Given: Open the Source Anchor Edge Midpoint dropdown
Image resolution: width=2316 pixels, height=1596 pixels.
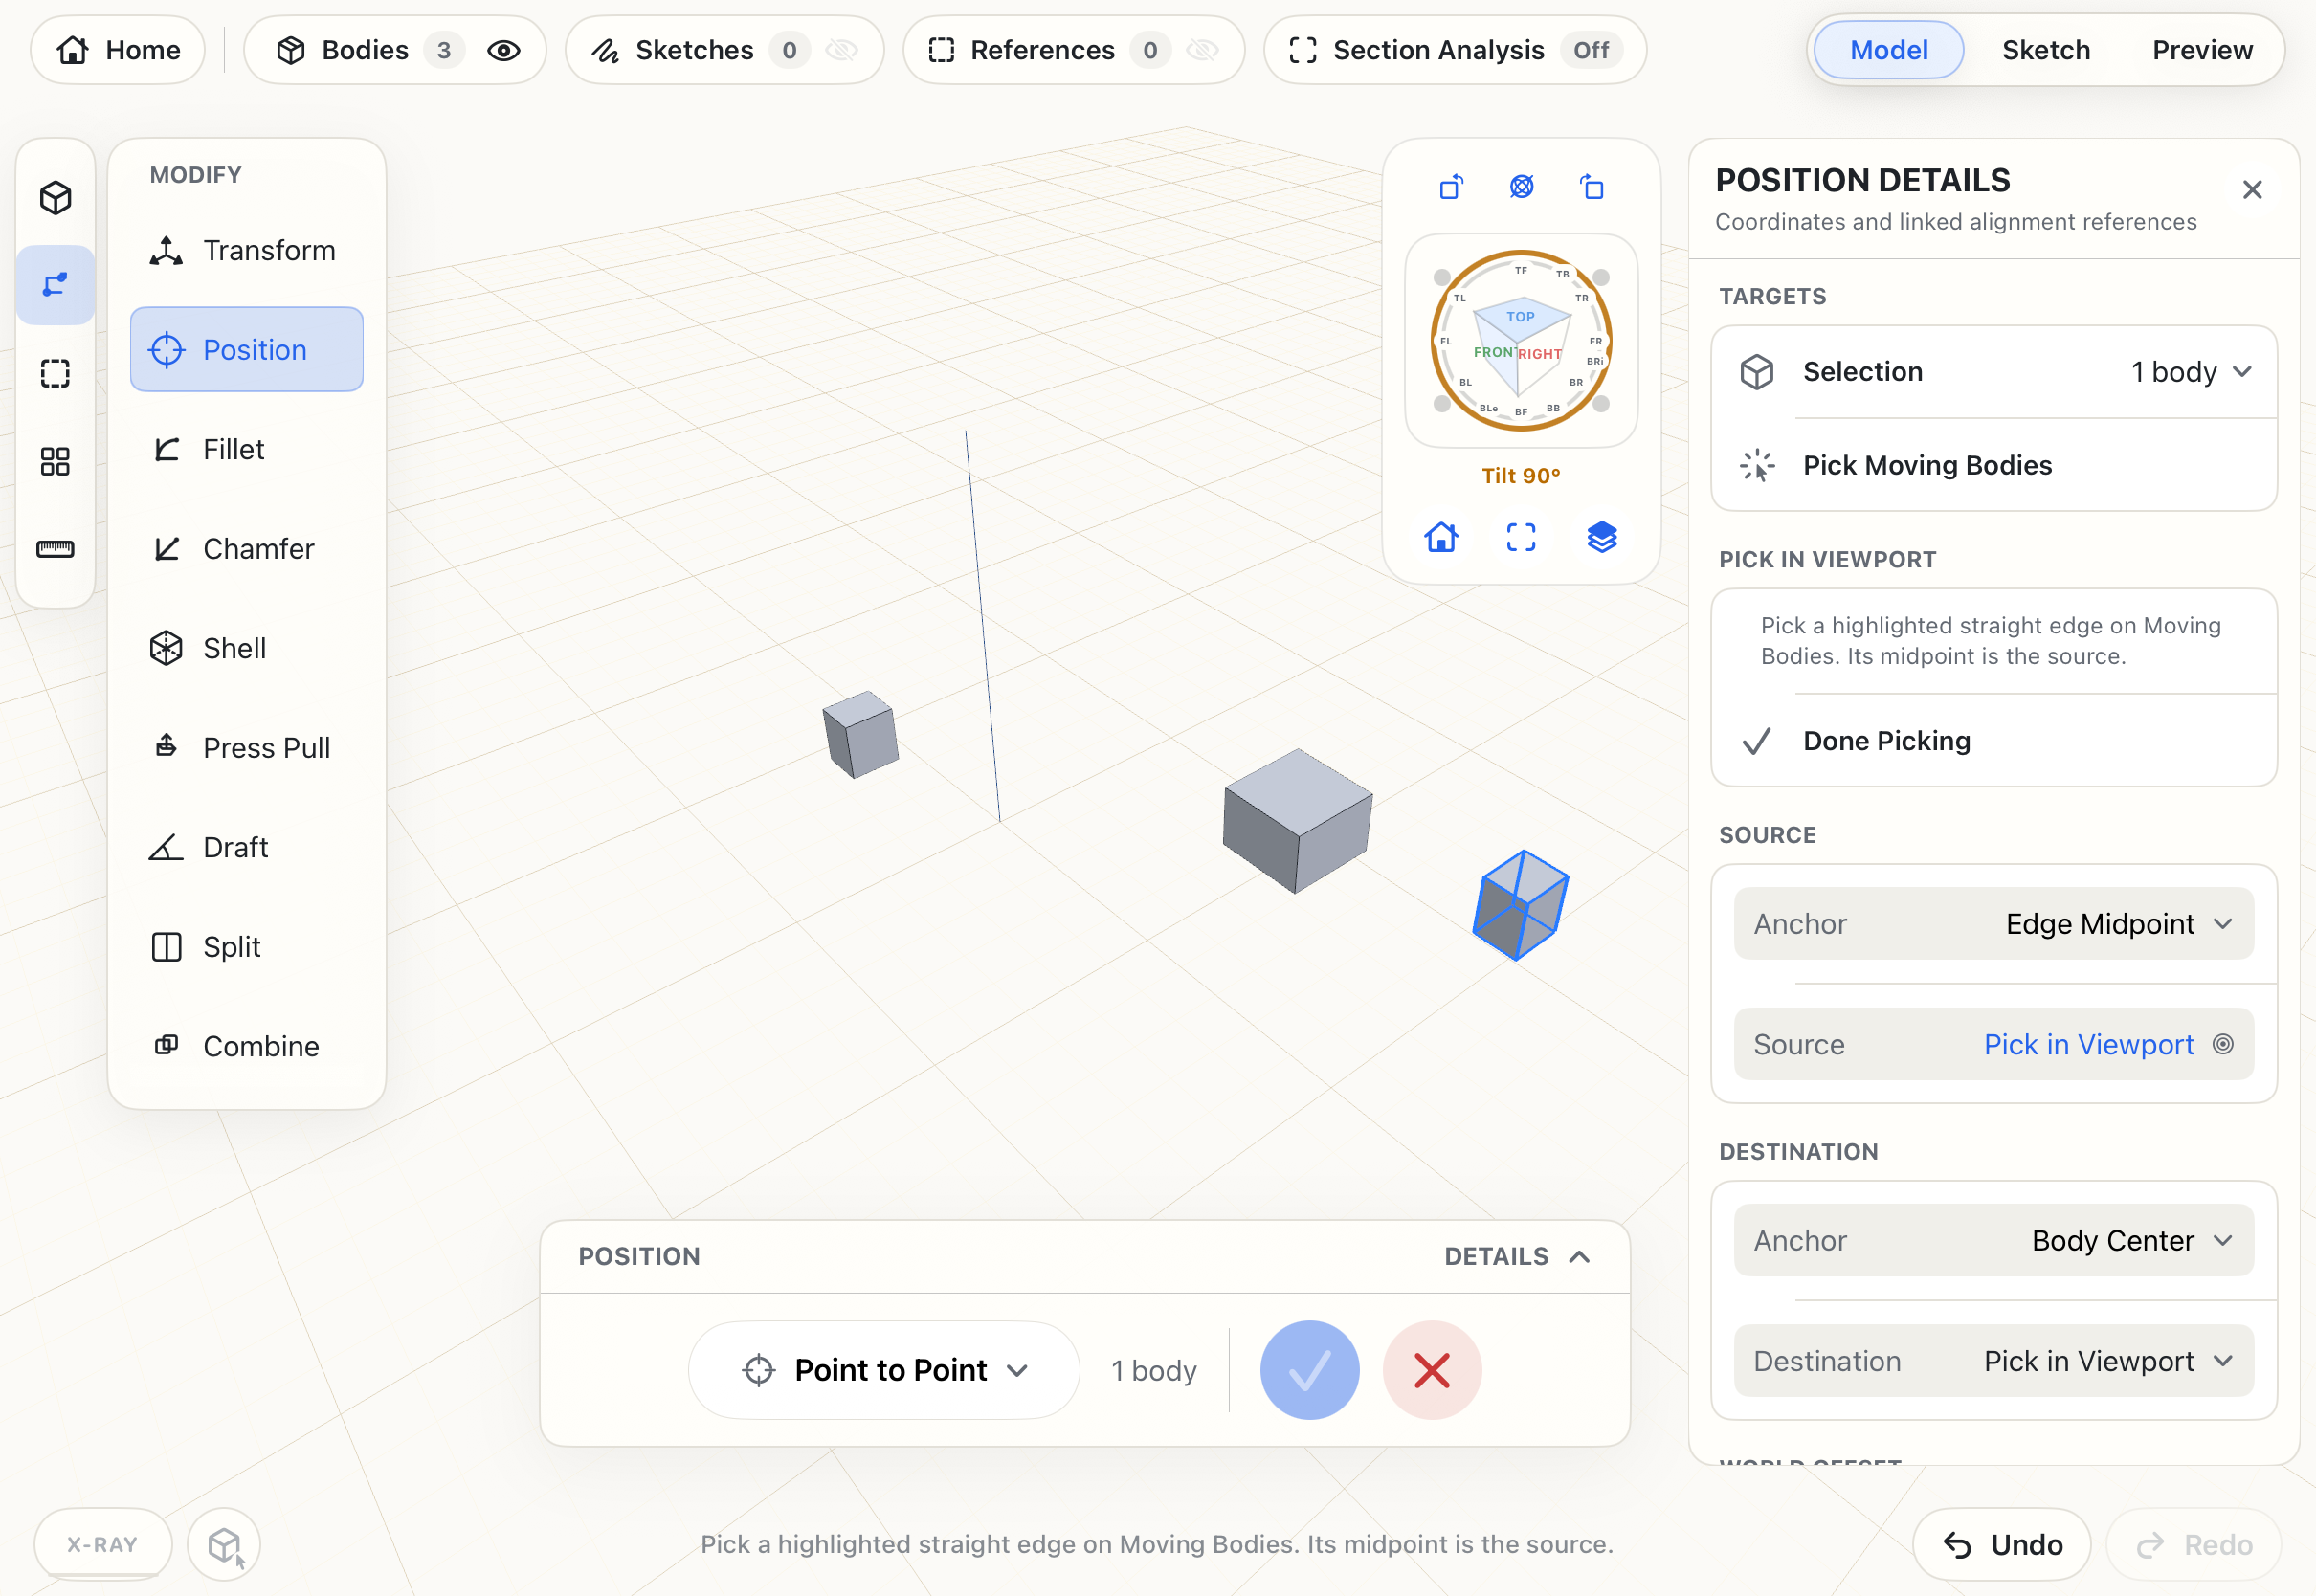Looking at the screenshot, I should pos(1993,924).
